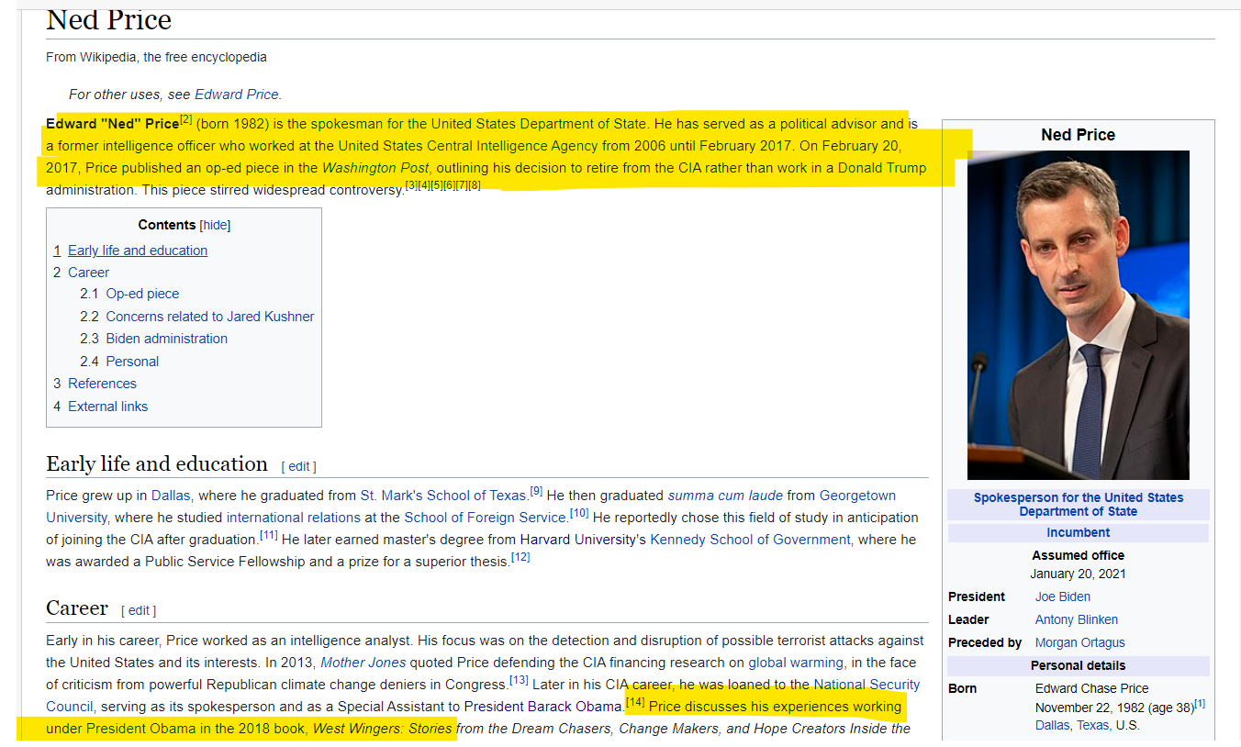Select Op-ed piece in the Contents box
This screenshot has width=1241, height=747.
click(x=142, y=294)
